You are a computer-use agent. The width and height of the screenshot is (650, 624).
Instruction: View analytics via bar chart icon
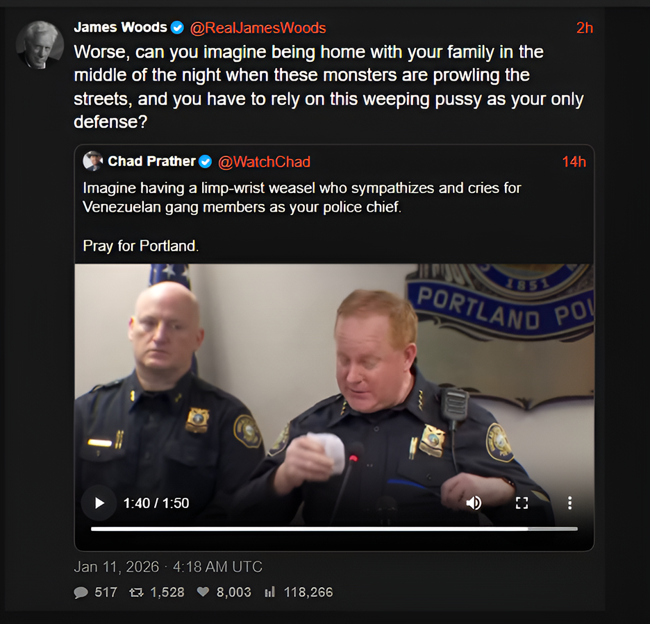tap(270, 592)
